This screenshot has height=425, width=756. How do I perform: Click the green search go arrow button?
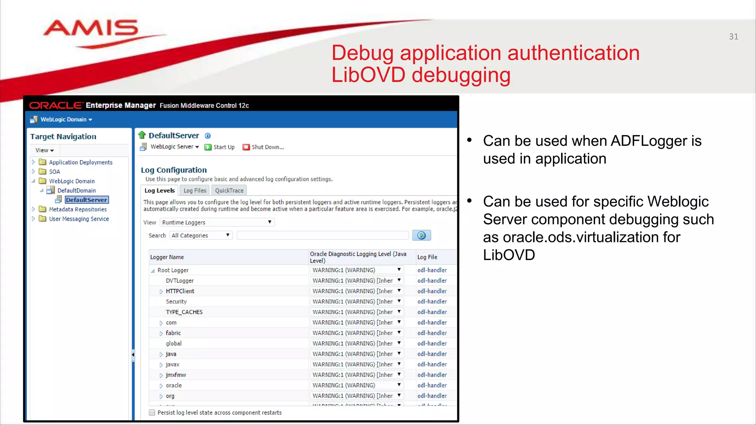click(x=421, y=235)
